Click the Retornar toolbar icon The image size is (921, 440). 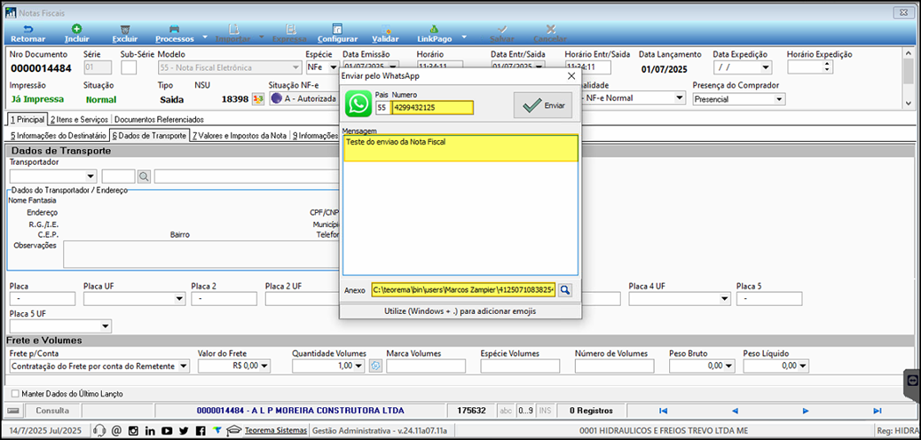(28, 28)
